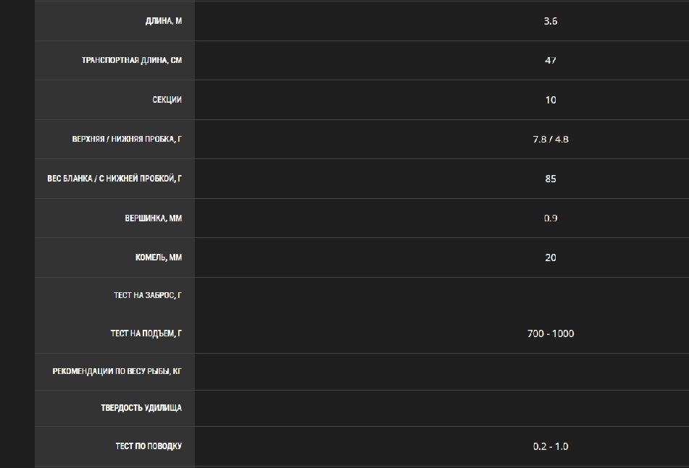Screen dimensions: 689x468
Task: Click ВЕС БЛАНКА / С НИЖНЕЙ ПРОБКОЙ label
Action: click(114, 179)
